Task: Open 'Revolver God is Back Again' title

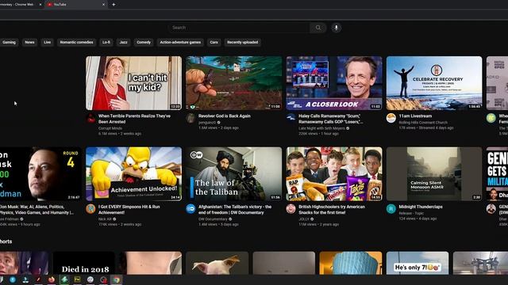Action: [x=224, y=116]
